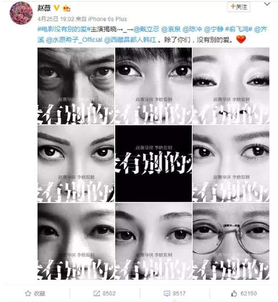This screenshot has height=302, width=278.
Task: Click the gold V verification badge
Action: (57, 8)
